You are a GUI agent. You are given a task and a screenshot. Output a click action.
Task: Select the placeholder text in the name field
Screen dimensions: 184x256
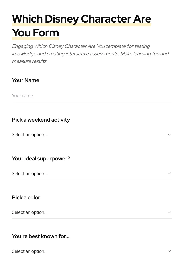click(x=22, y=96)
